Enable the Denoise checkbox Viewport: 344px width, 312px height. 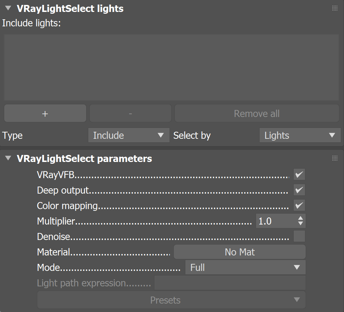(299, 236)
